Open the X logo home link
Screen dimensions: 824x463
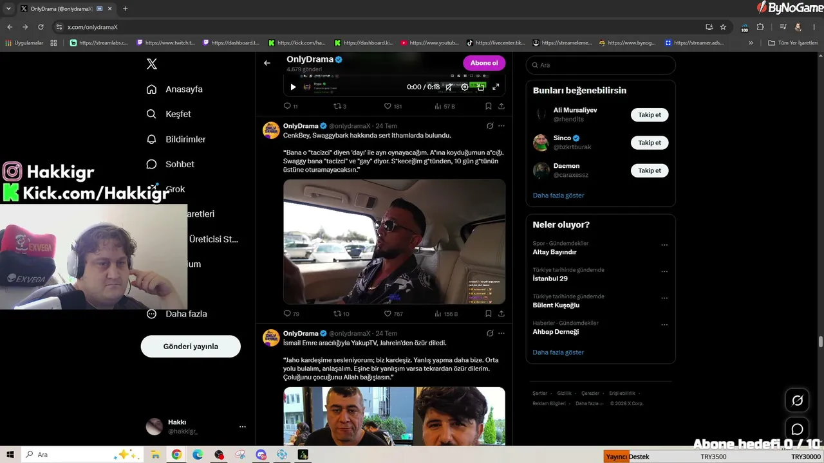click(x=152, y=64)
